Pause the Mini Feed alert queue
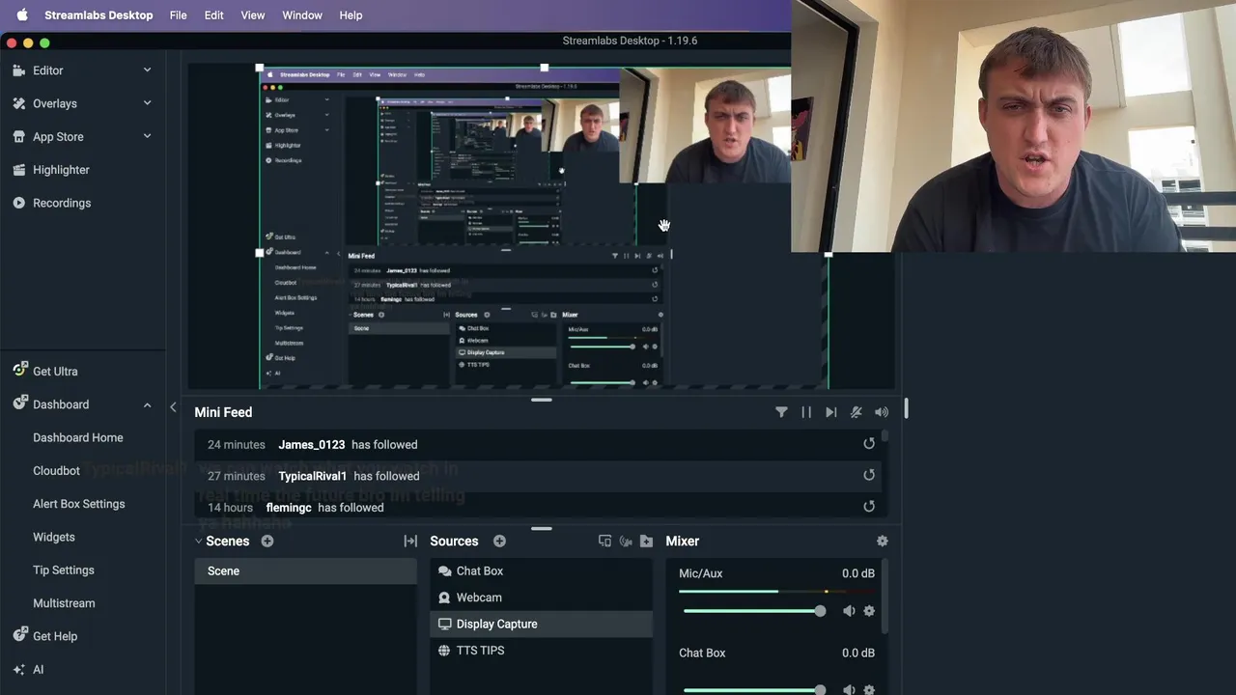This screenshot has width=1236, height=695. 806,412
